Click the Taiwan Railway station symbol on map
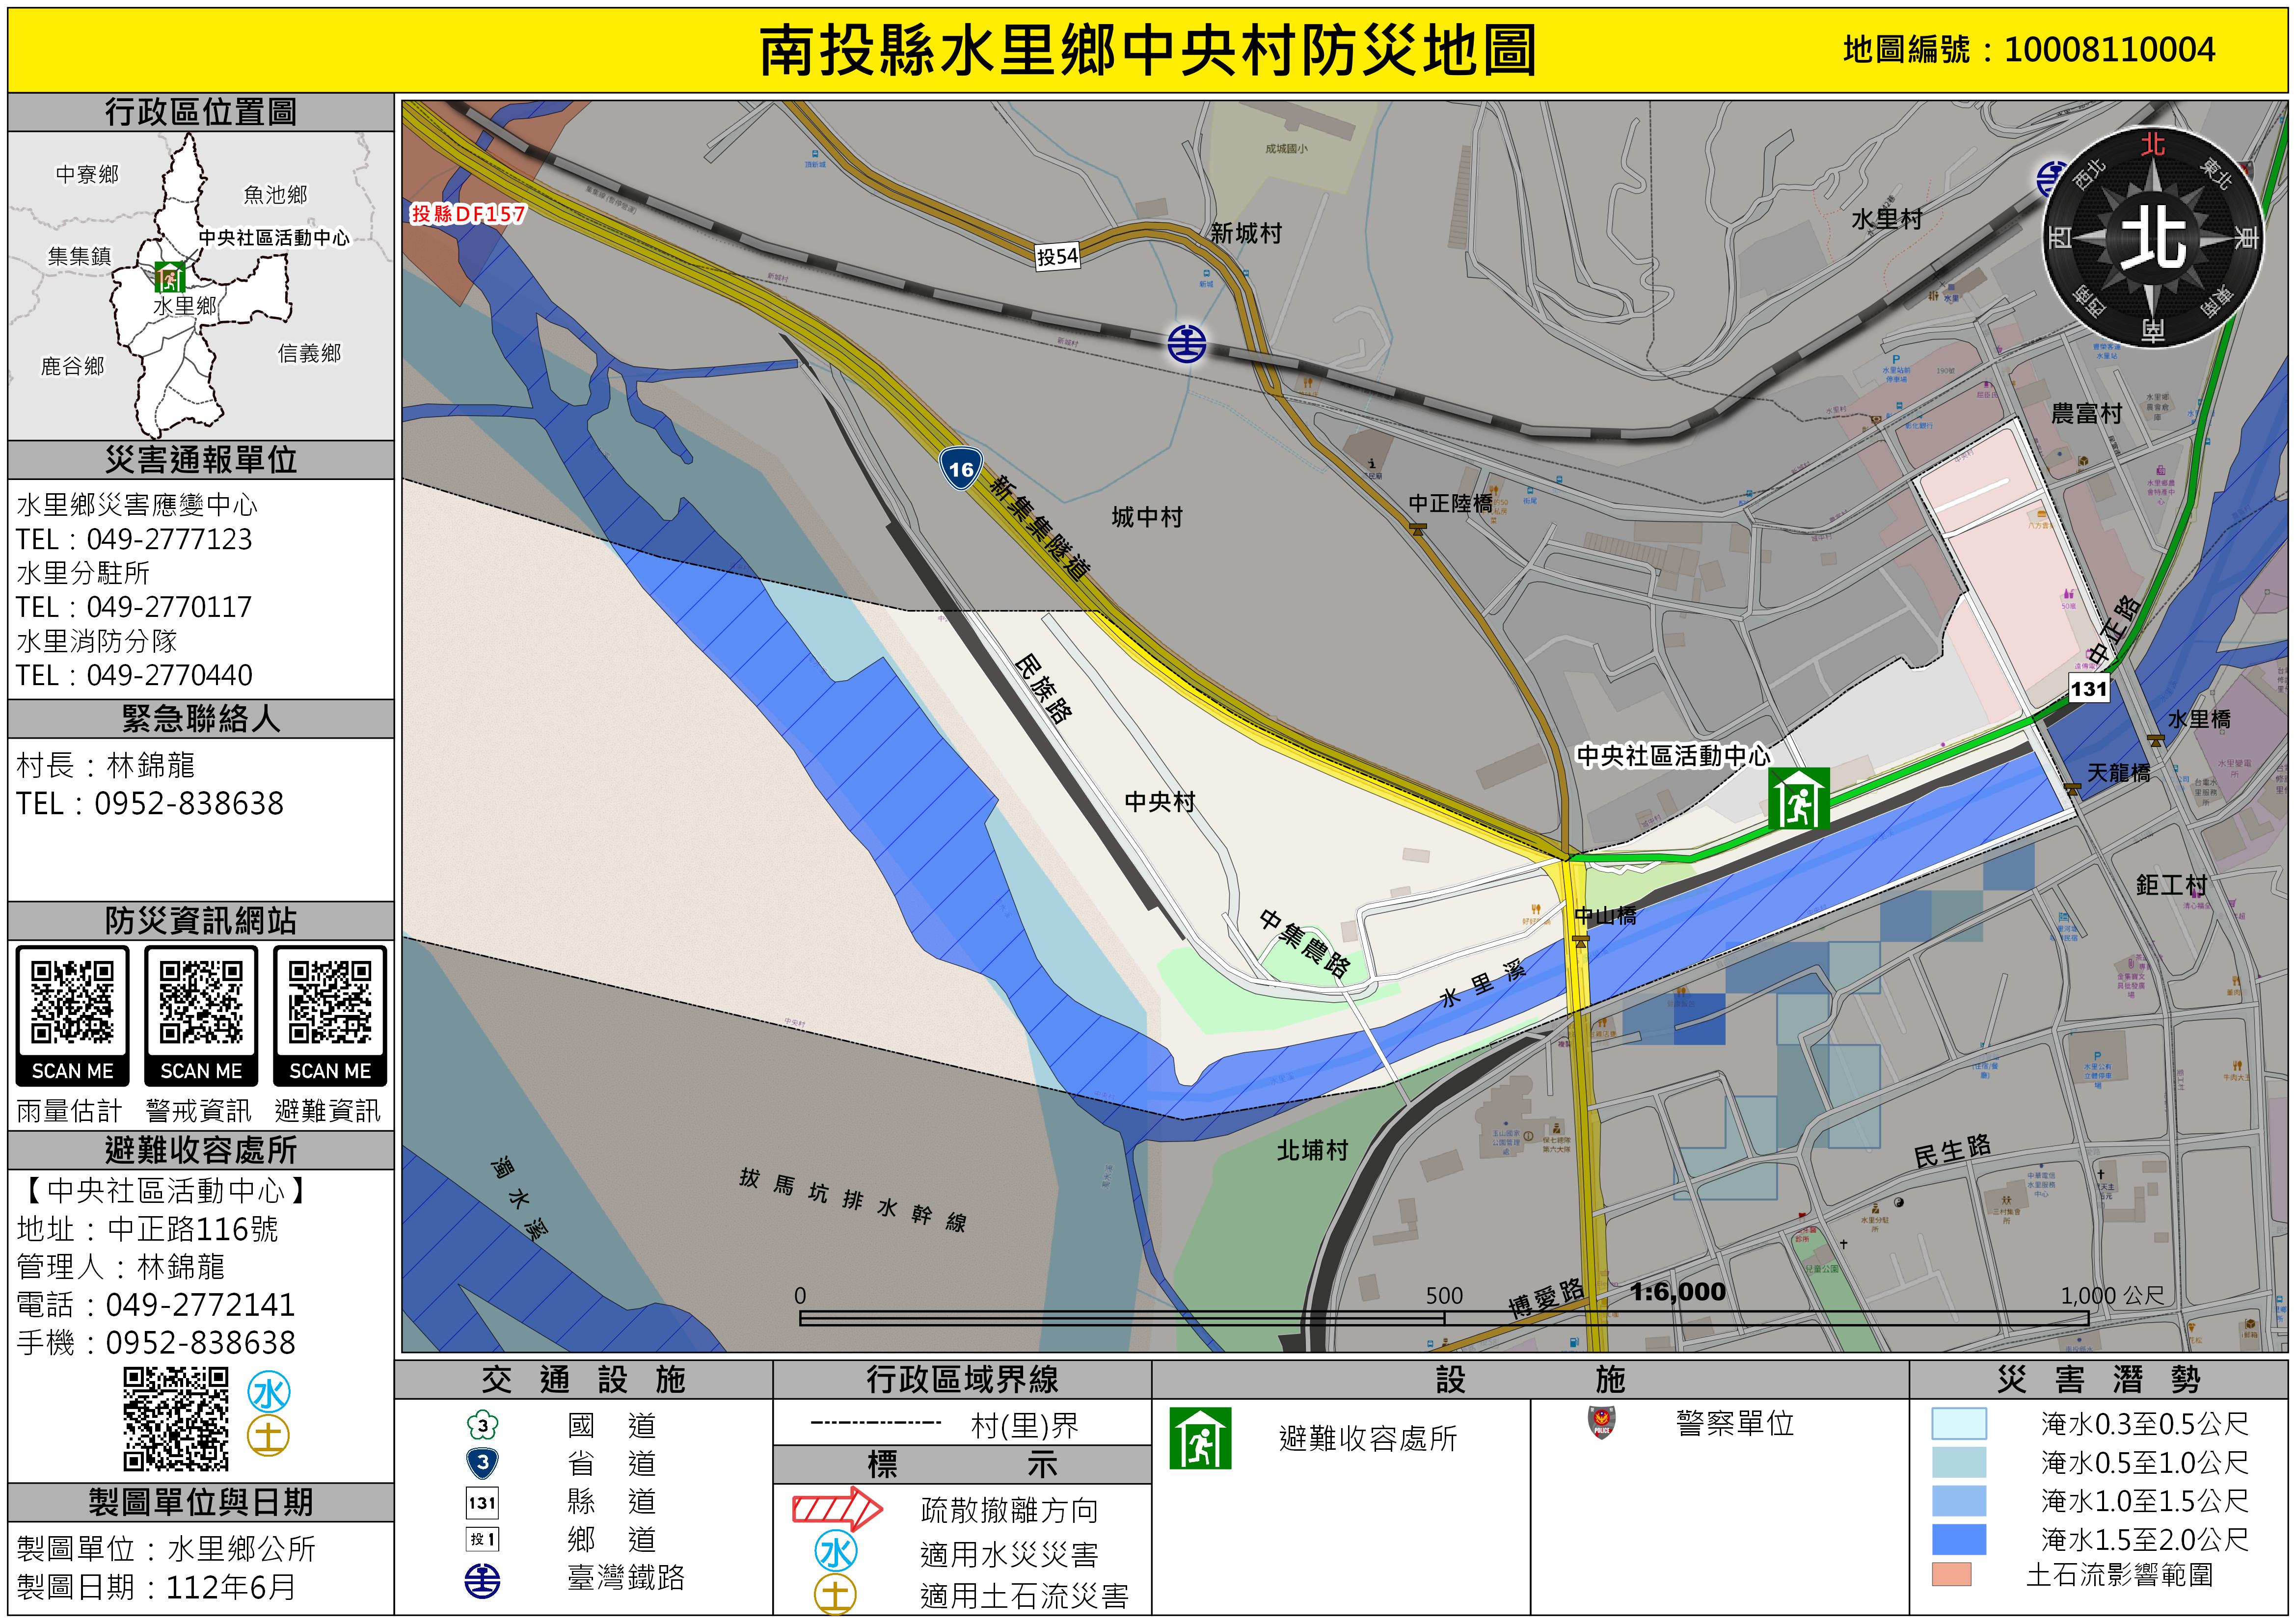 [x=1186, y=344]
